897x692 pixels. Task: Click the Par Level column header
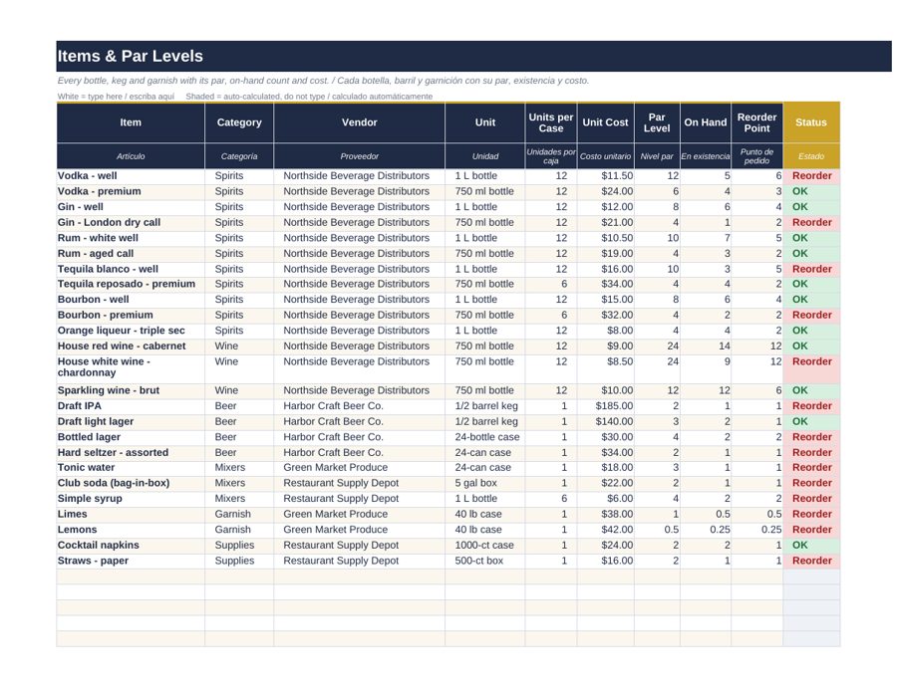(657, 122)
